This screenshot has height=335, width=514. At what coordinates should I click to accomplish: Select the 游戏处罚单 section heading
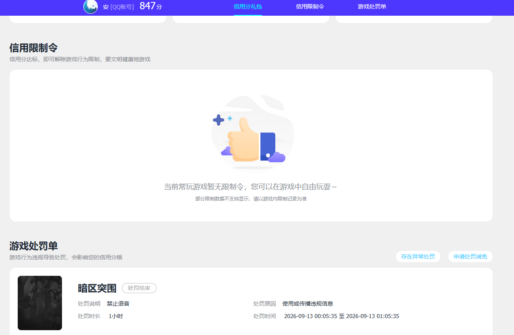33,246
